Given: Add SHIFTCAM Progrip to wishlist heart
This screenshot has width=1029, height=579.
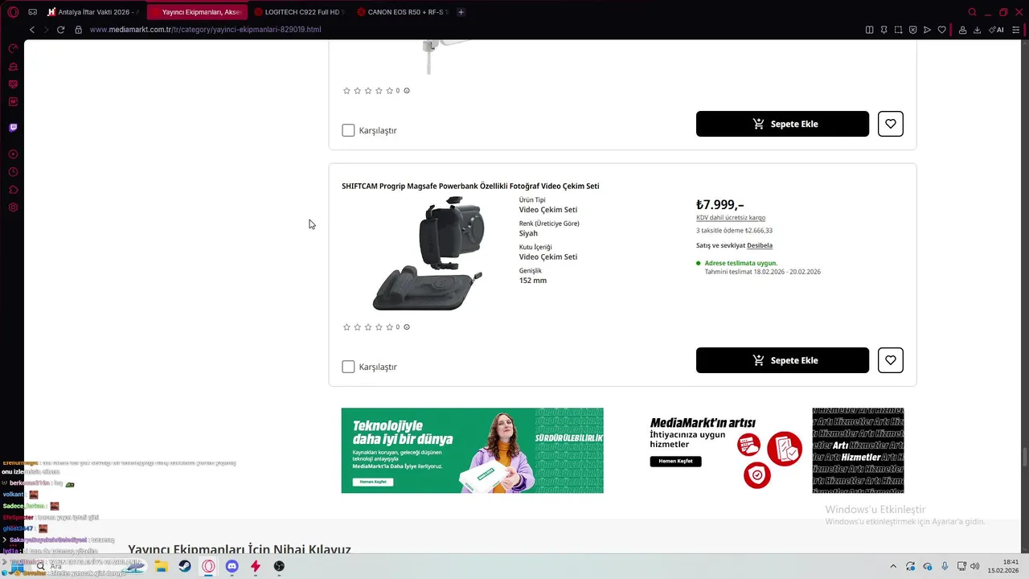Looking at the screenshot, I should point(891,360).
